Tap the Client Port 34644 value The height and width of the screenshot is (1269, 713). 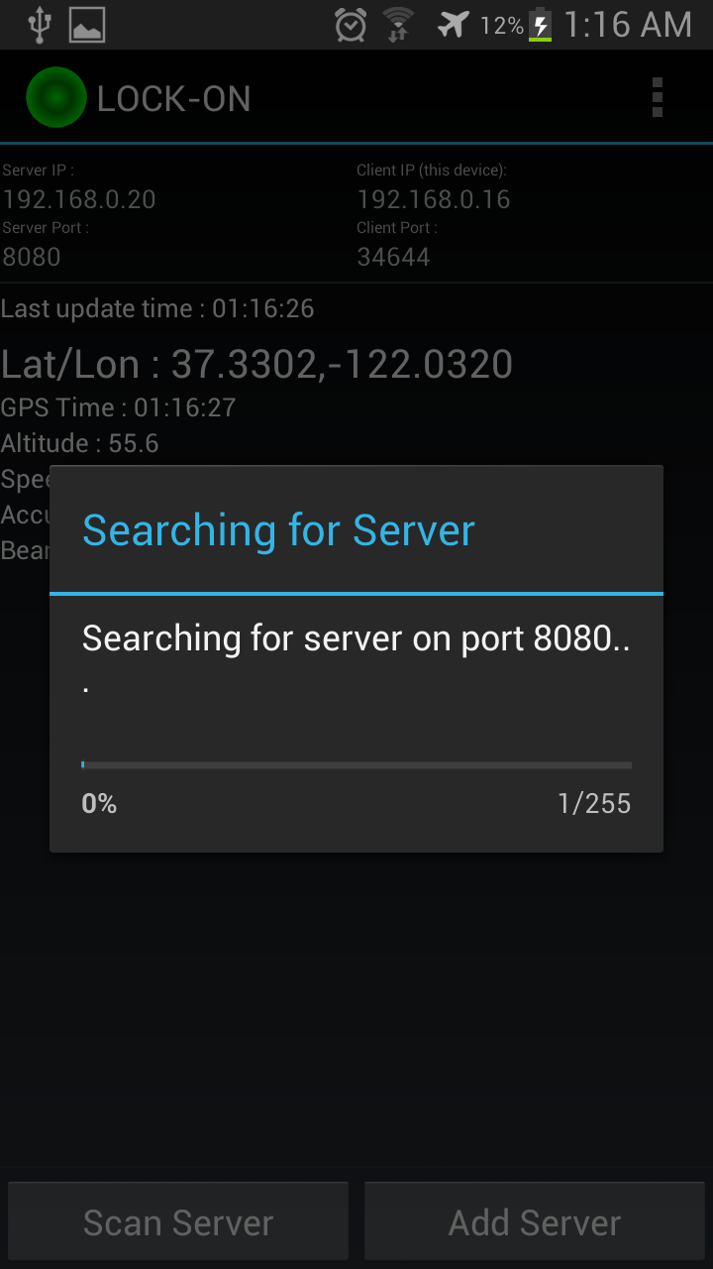pyautogui.click(x=394, y=257)
